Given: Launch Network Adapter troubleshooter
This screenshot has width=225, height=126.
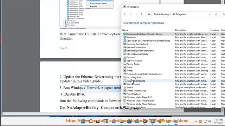Looking at the screenshot, I should pyautogui.click(x=134, y=61).
